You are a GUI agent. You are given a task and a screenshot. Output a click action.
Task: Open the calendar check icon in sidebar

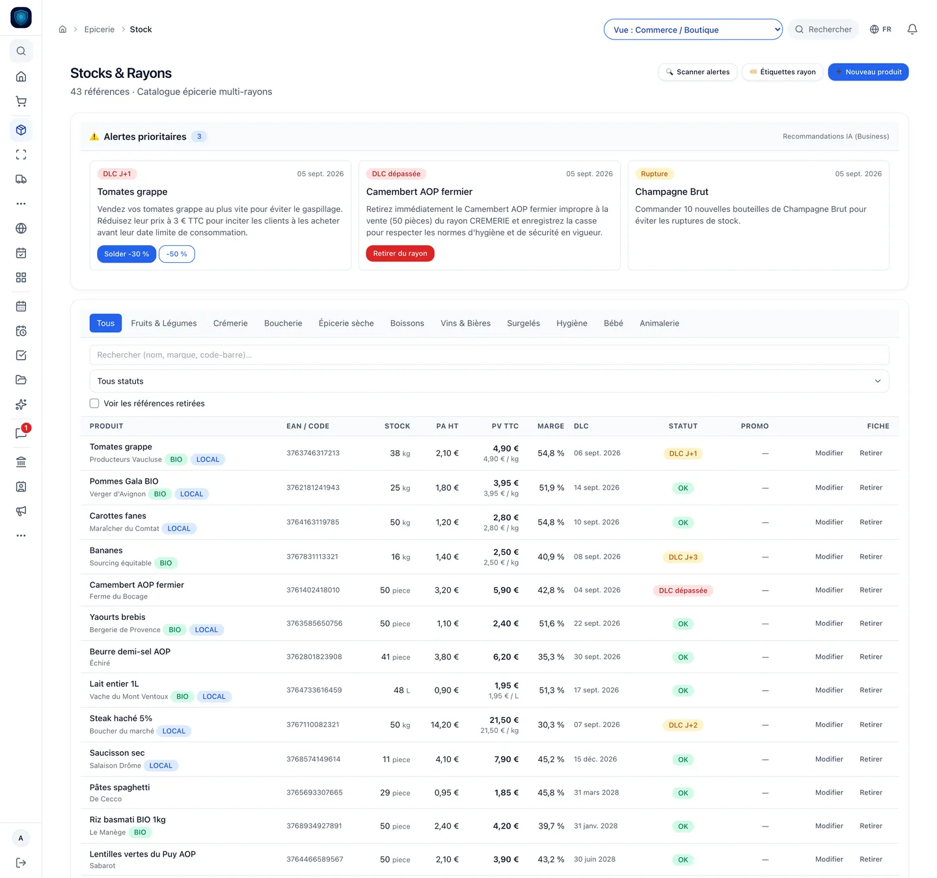click(x=21, y=253)
